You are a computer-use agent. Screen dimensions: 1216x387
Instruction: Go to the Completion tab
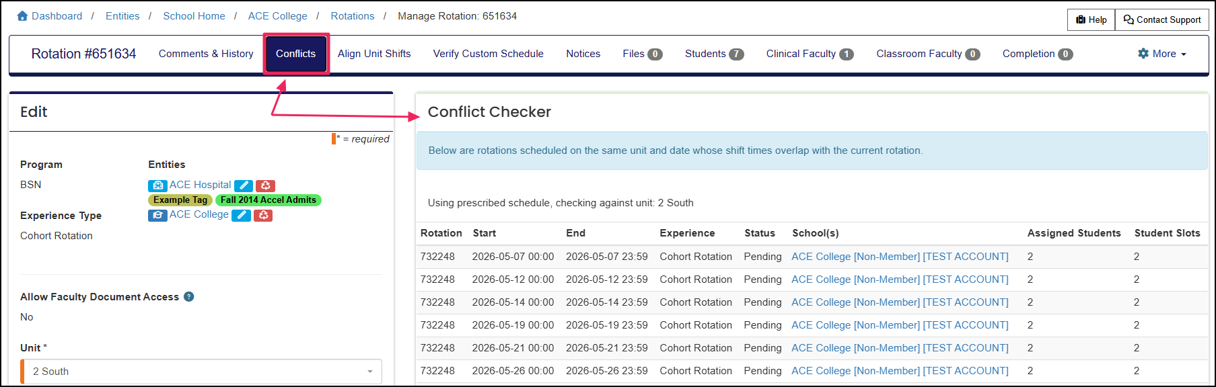[x=1038, y=54]
